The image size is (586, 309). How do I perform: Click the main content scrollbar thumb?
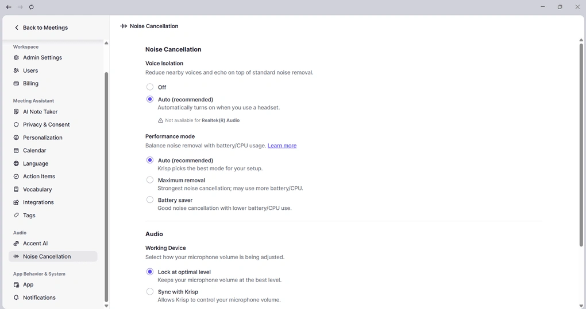coord(581,144)
